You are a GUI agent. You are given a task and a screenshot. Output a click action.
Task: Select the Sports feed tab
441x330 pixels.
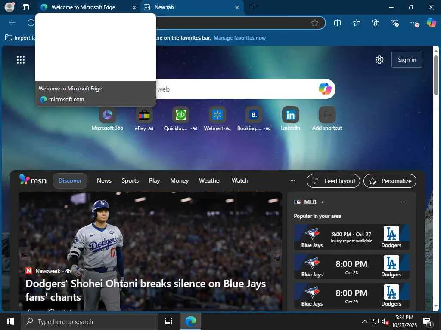click(130, 181)
